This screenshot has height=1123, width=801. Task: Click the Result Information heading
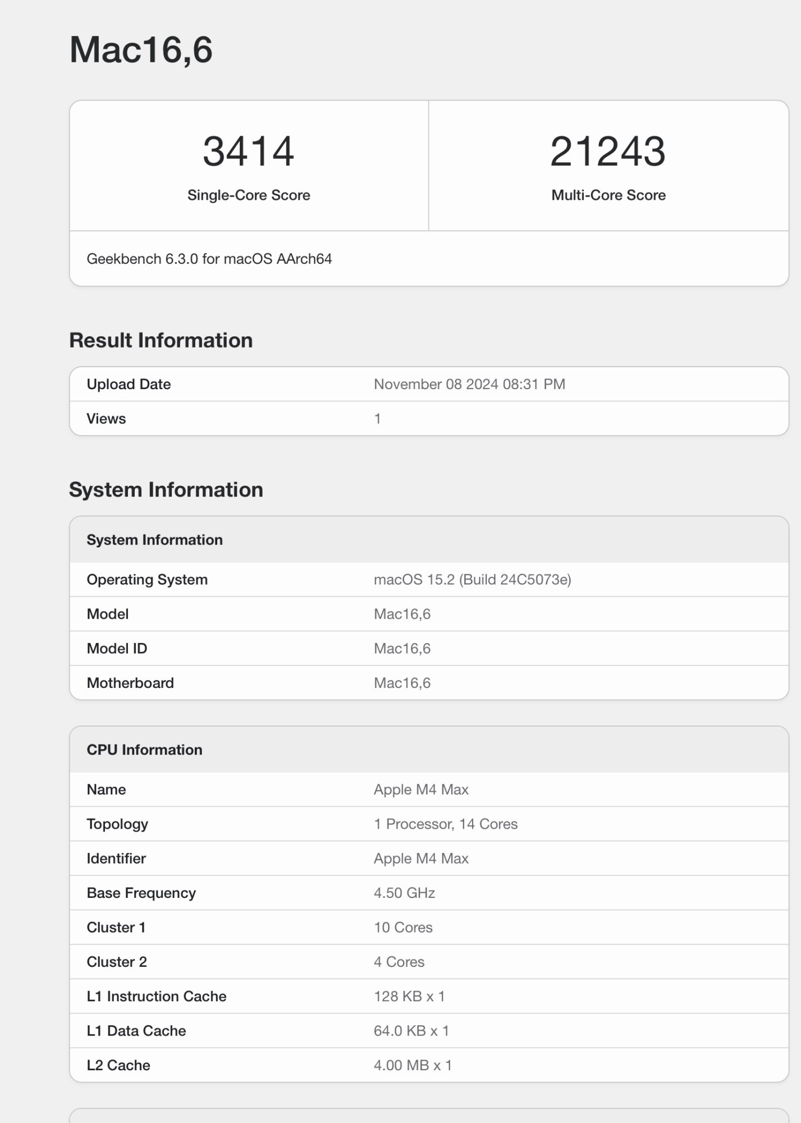pos(161,340)
